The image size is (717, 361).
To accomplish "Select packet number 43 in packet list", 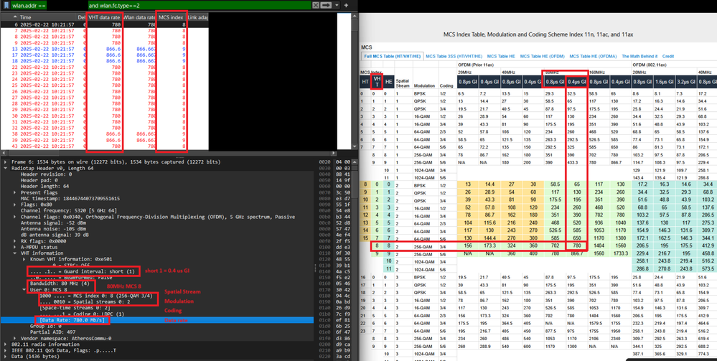I will [105, 146].
